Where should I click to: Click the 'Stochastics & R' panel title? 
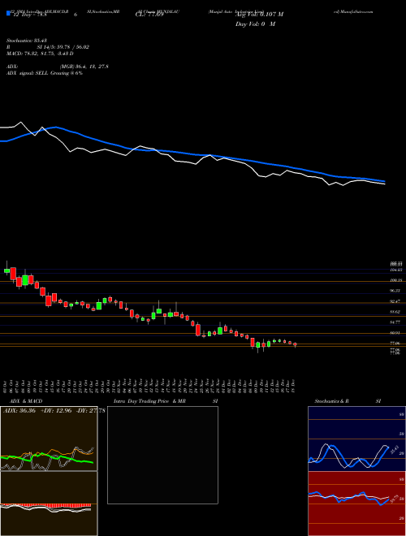[332, 401]
